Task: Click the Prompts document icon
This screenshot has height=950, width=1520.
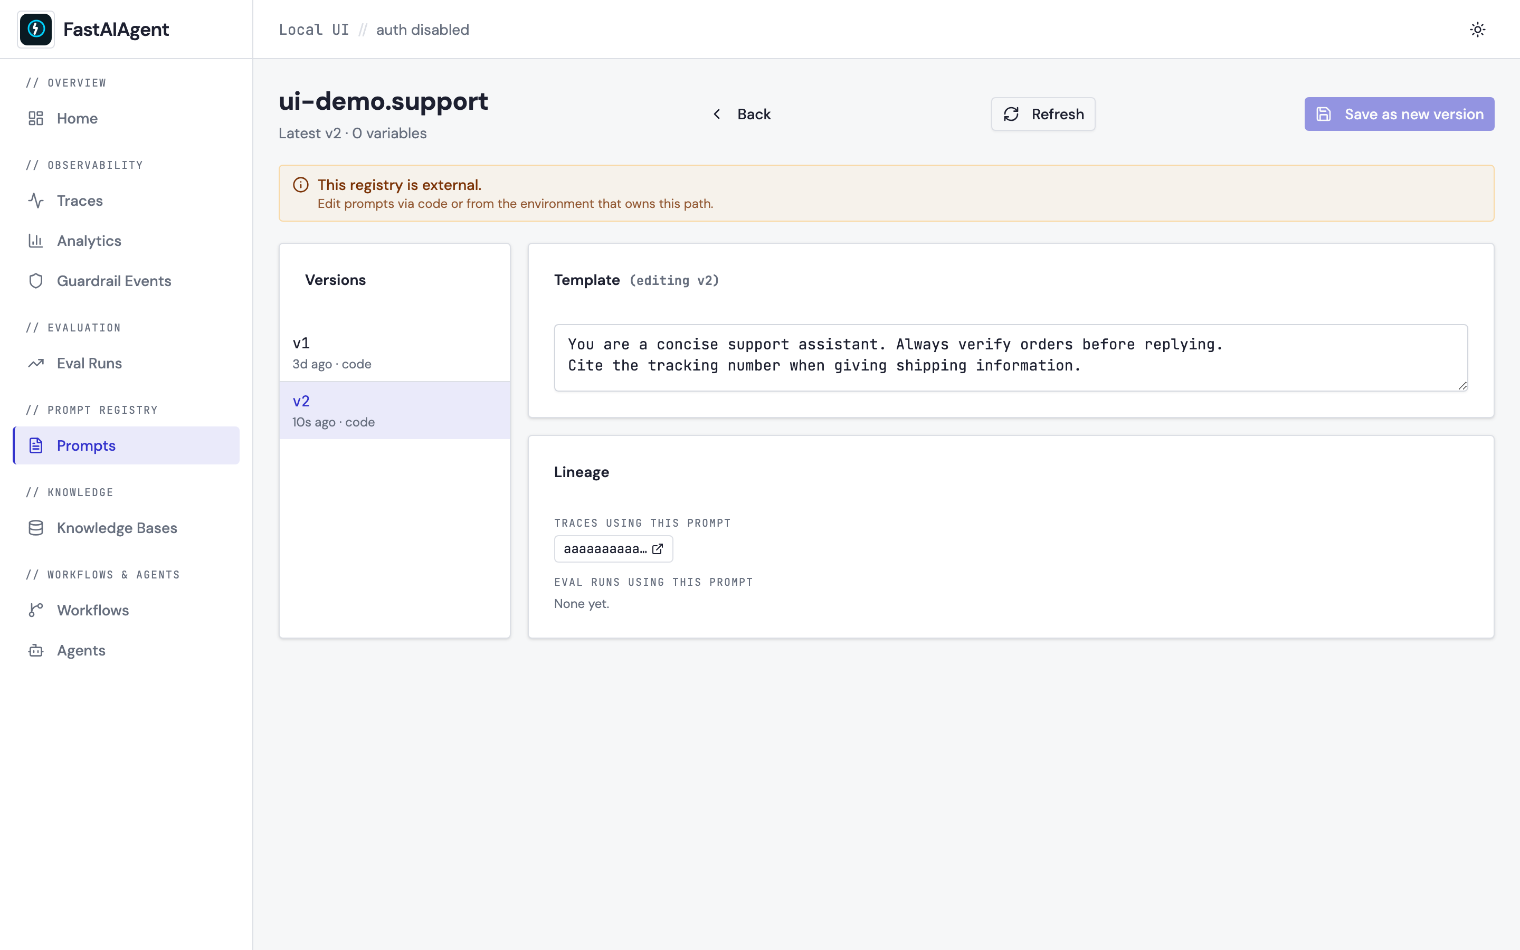Action: 36,445
